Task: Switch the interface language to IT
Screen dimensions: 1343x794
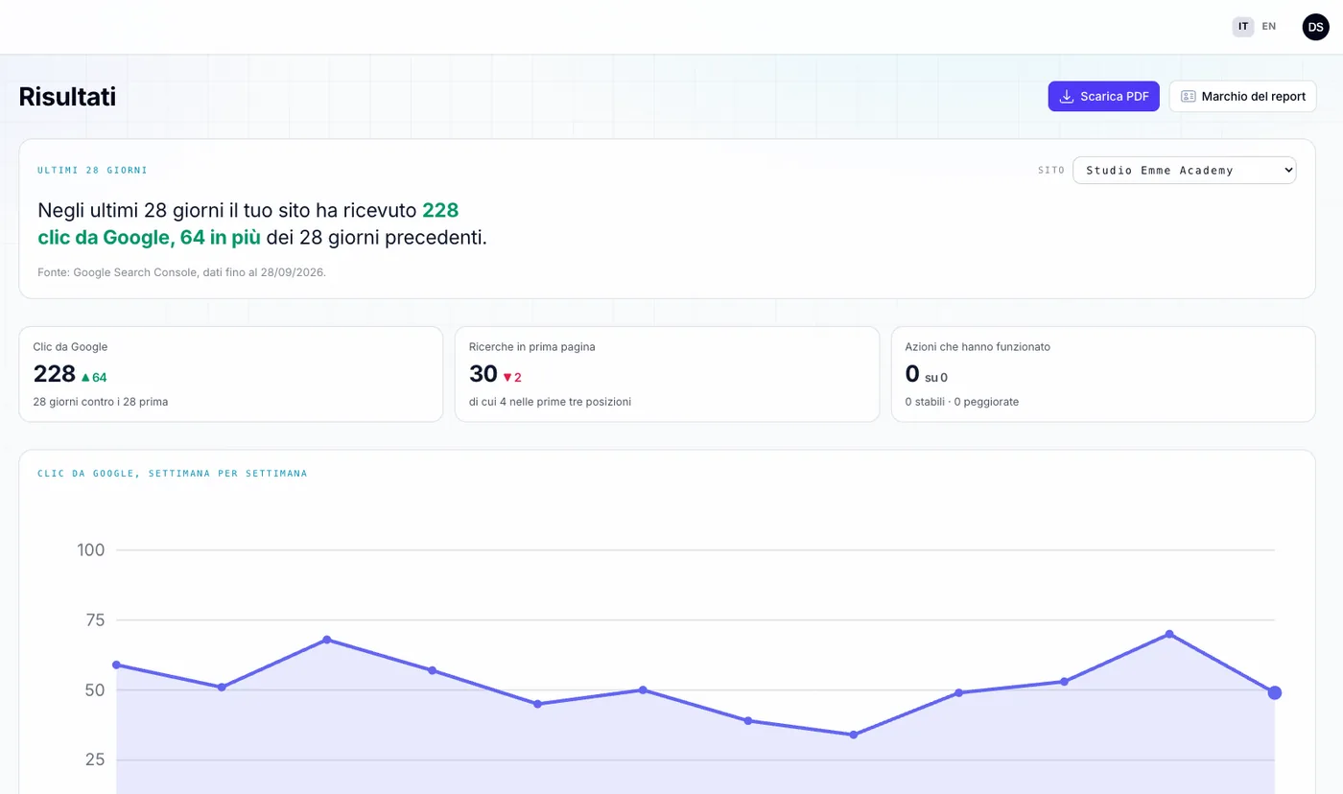Action: coord(1243,27)
